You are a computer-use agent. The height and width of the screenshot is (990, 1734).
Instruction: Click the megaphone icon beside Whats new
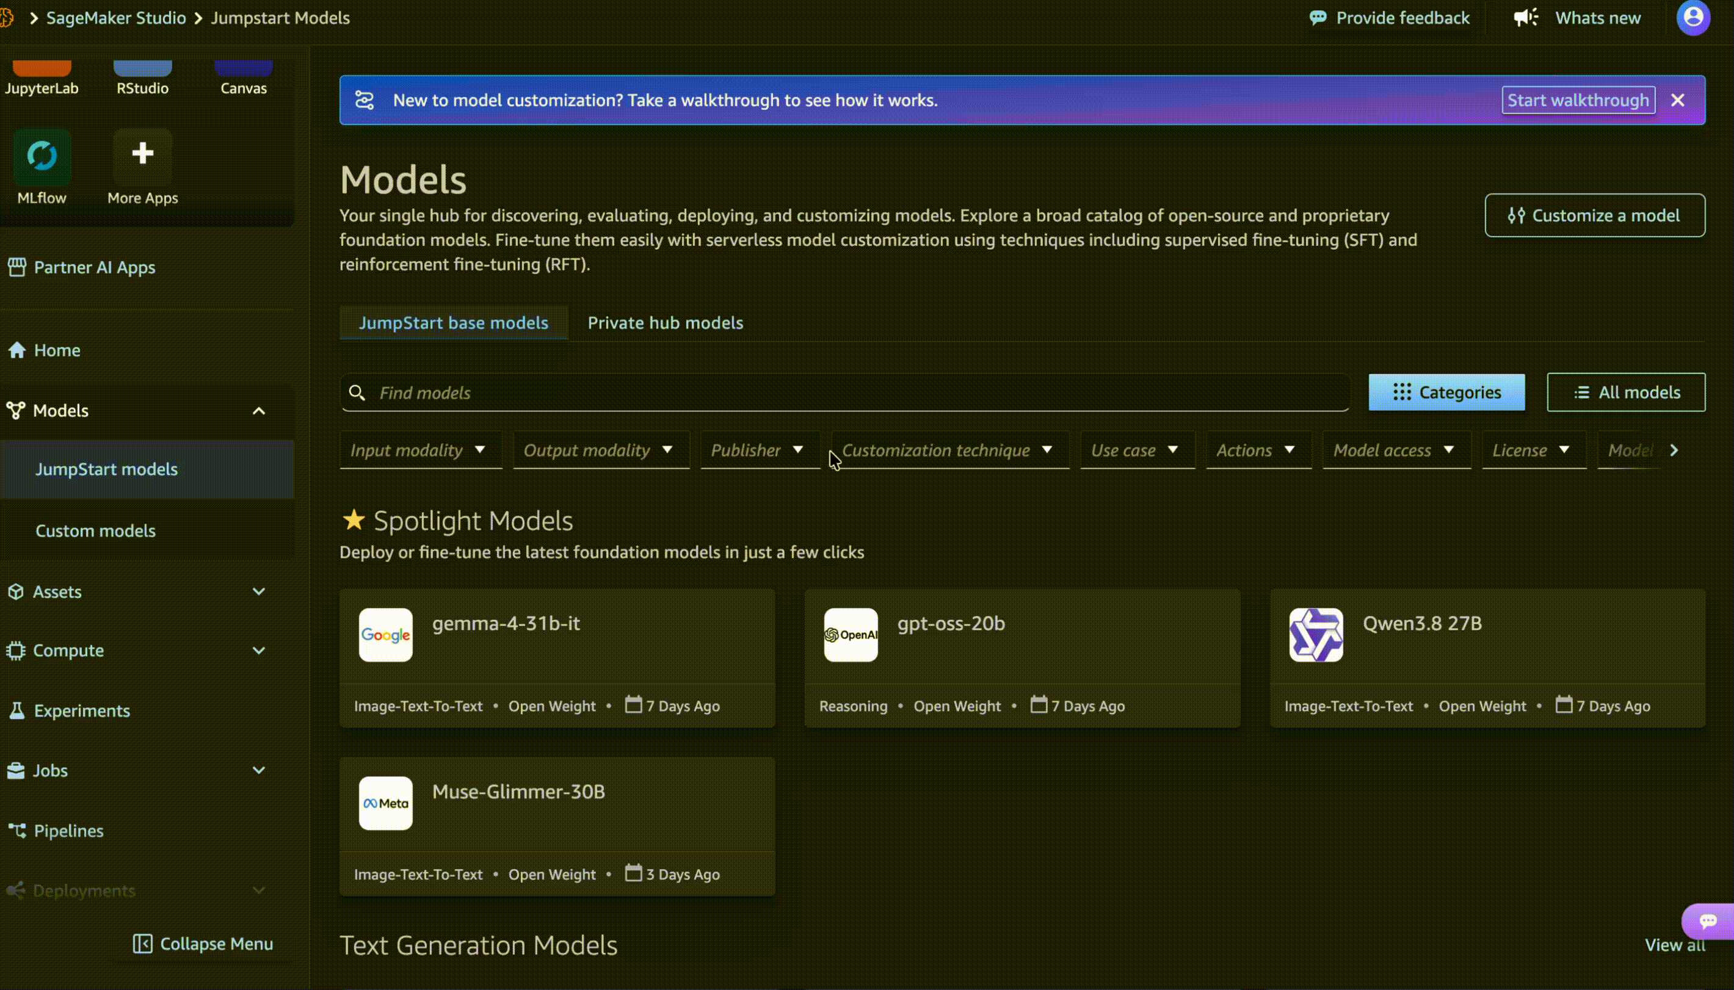point(1525,18)
